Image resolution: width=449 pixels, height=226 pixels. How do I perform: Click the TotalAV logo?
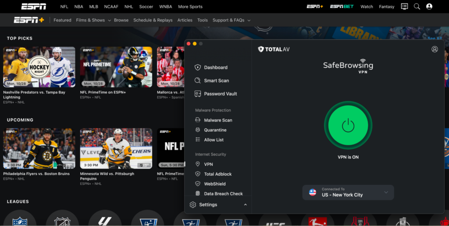pyautogui.click(x=274, y=49)
